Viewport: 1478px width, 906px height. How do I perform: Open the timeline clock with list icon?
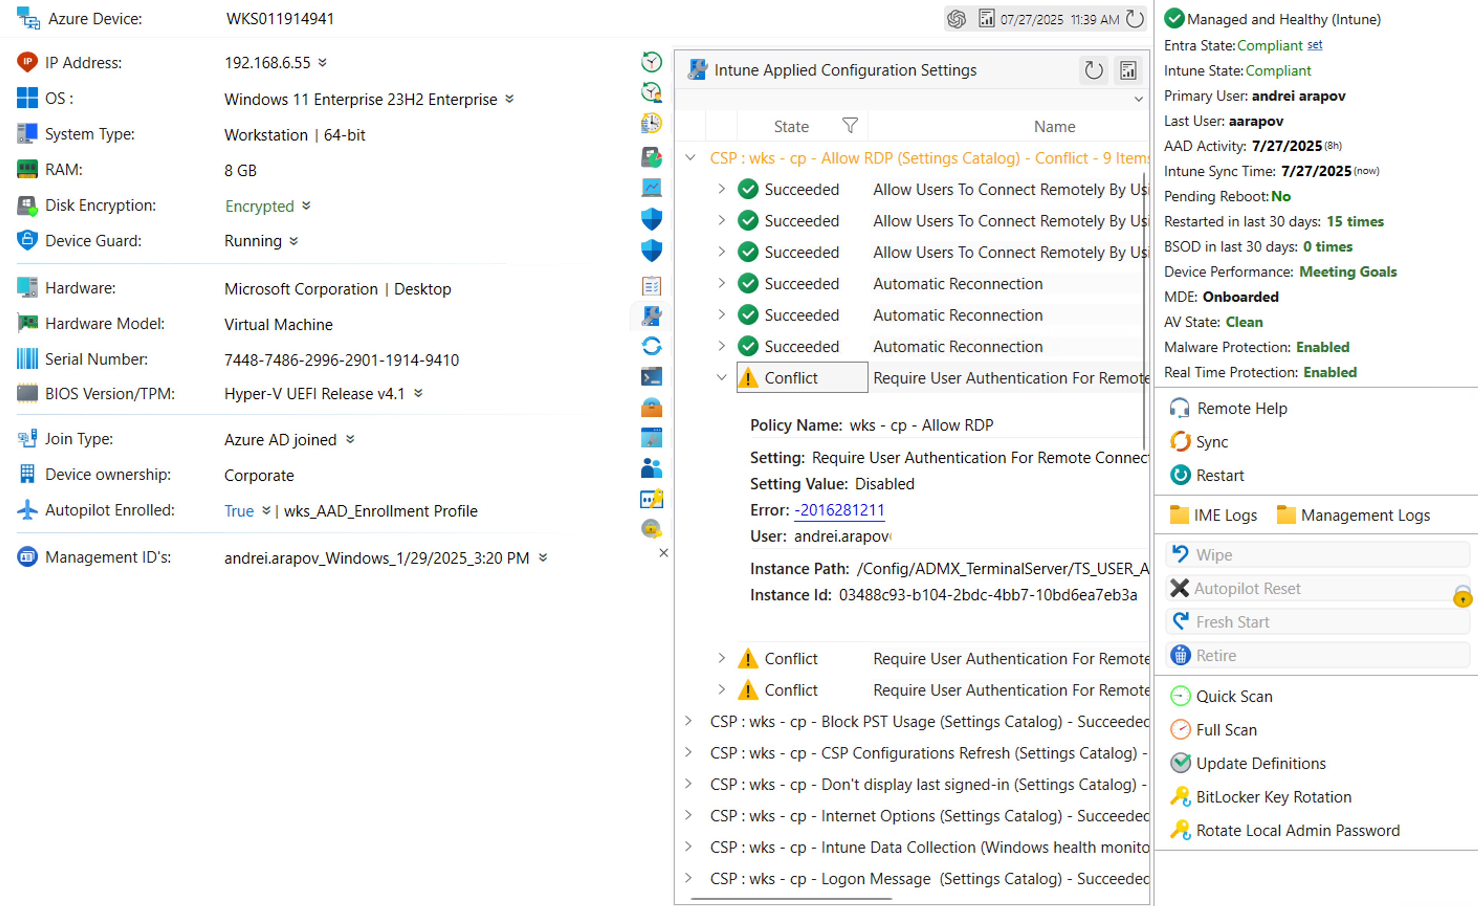651,124
